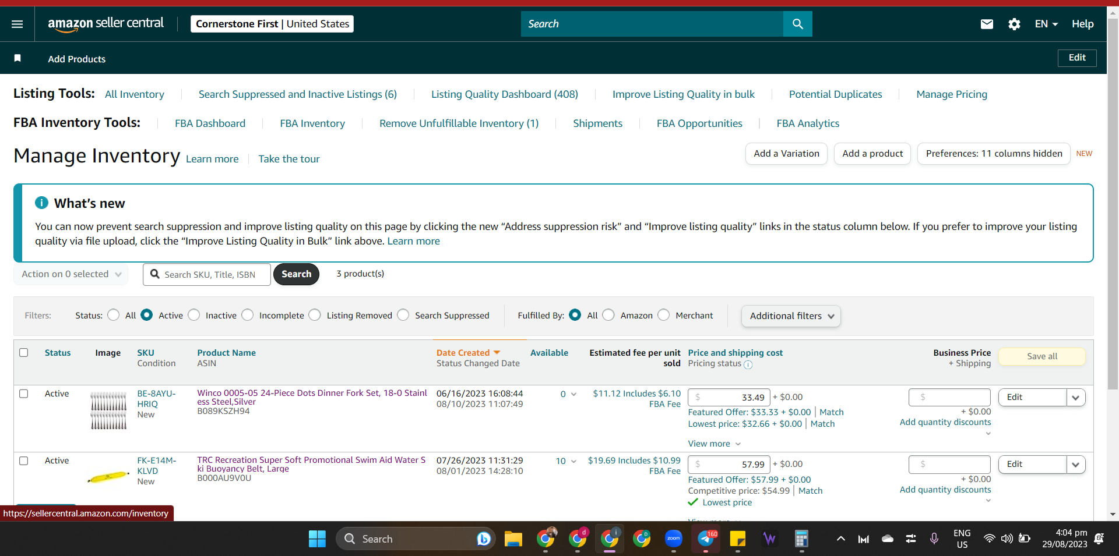The height and width of the screenshot is (556, 1119).
Task: Select the Search Suppressed radio button
Action: (x=403, y=315)
